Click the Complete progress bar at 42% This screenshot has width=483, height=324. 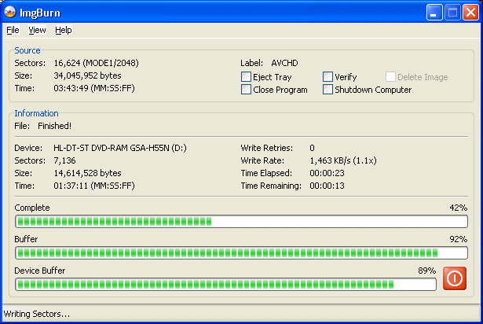click(x=242, y=222)
